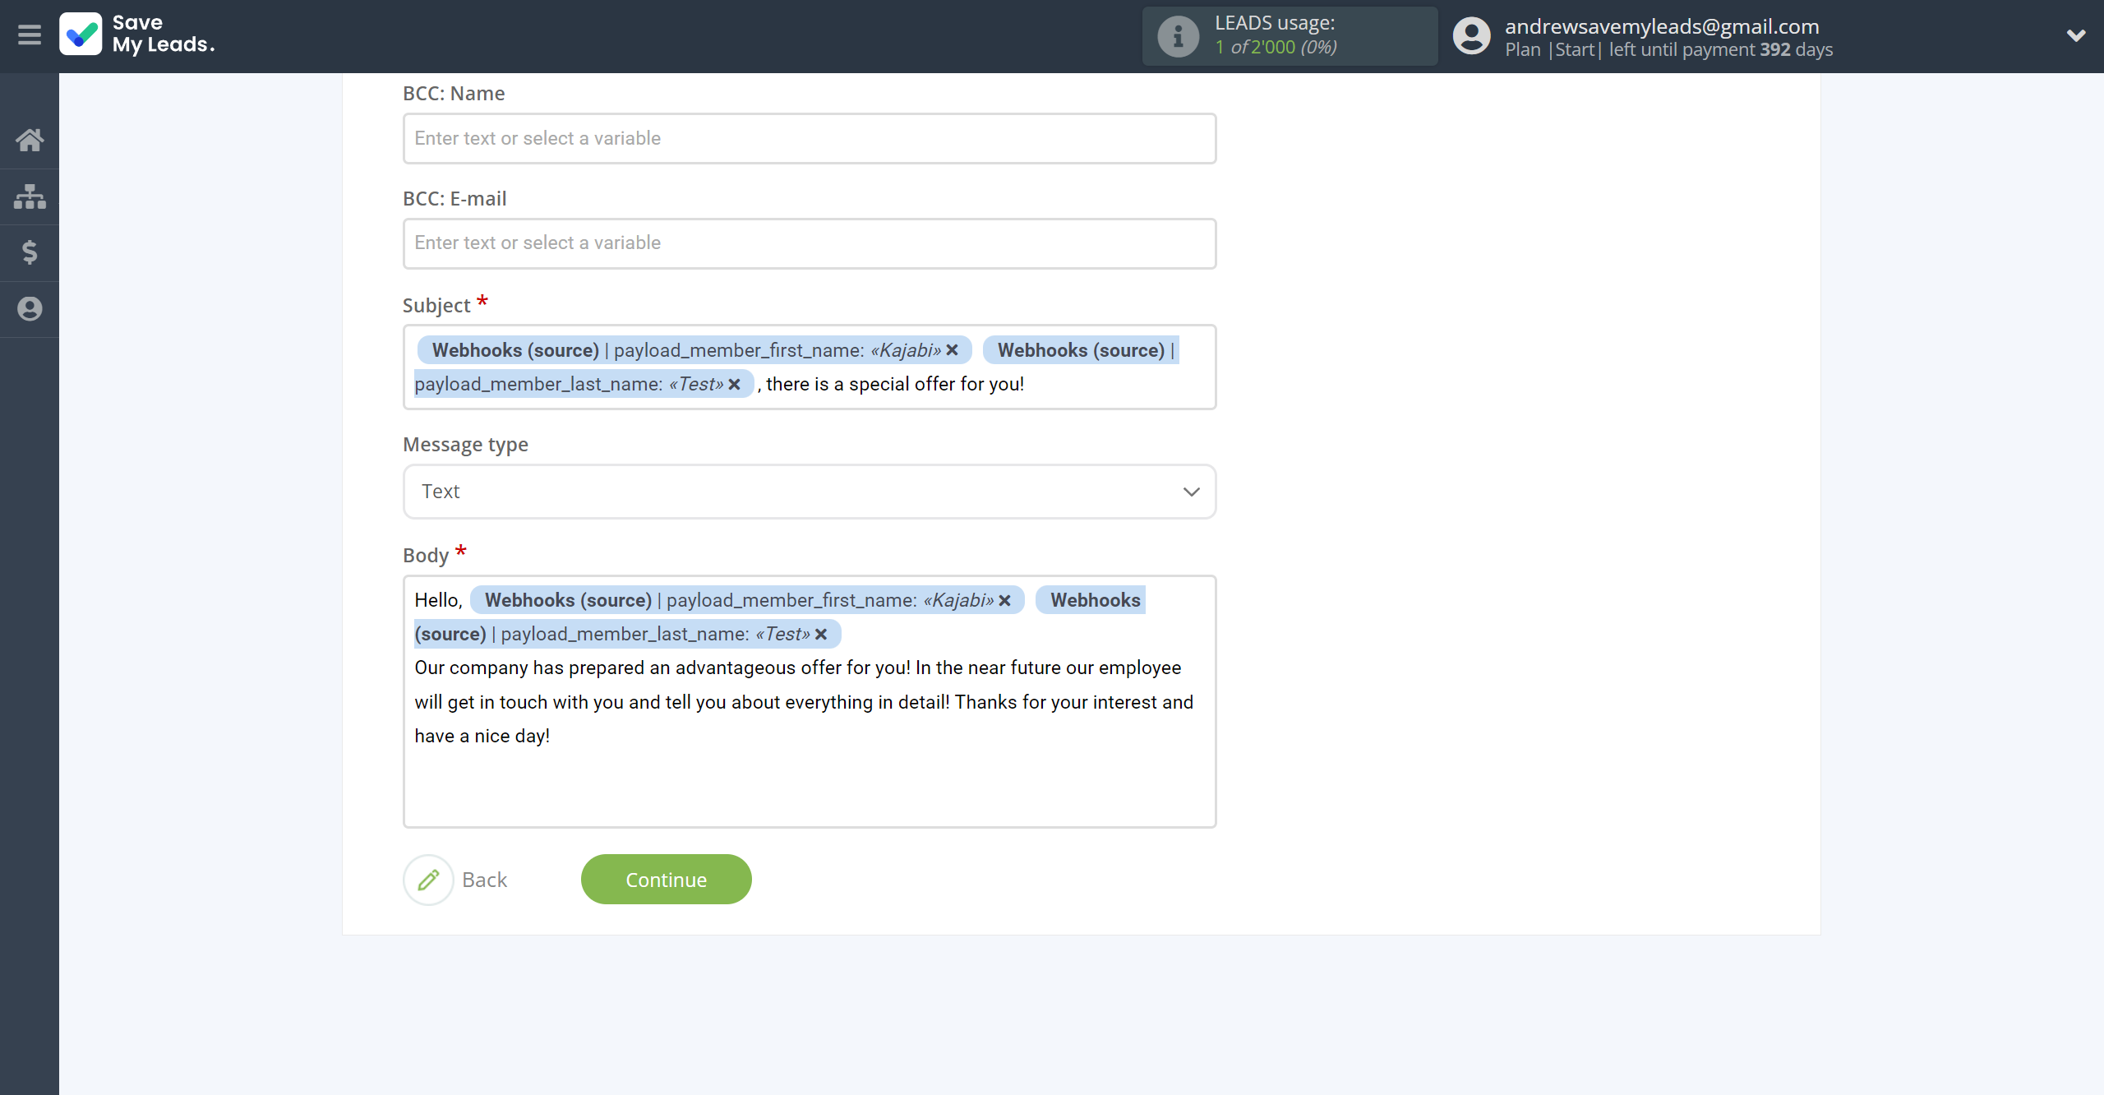The width and height of the screenshot is (2104, 1095).
Task: Remove first_name Kajabi variable from Subject
Action: coord(953,350)
